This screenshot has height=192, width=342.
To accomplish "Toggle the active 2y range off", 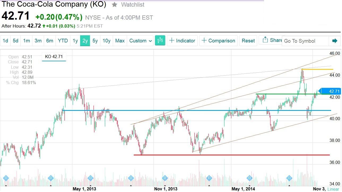I will click(85, 41).
